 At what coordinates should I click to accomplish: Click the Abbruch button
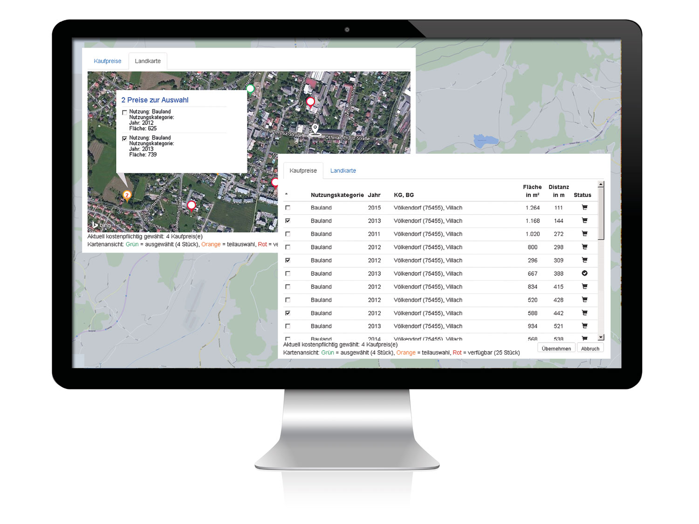click(x=590, y=348)
